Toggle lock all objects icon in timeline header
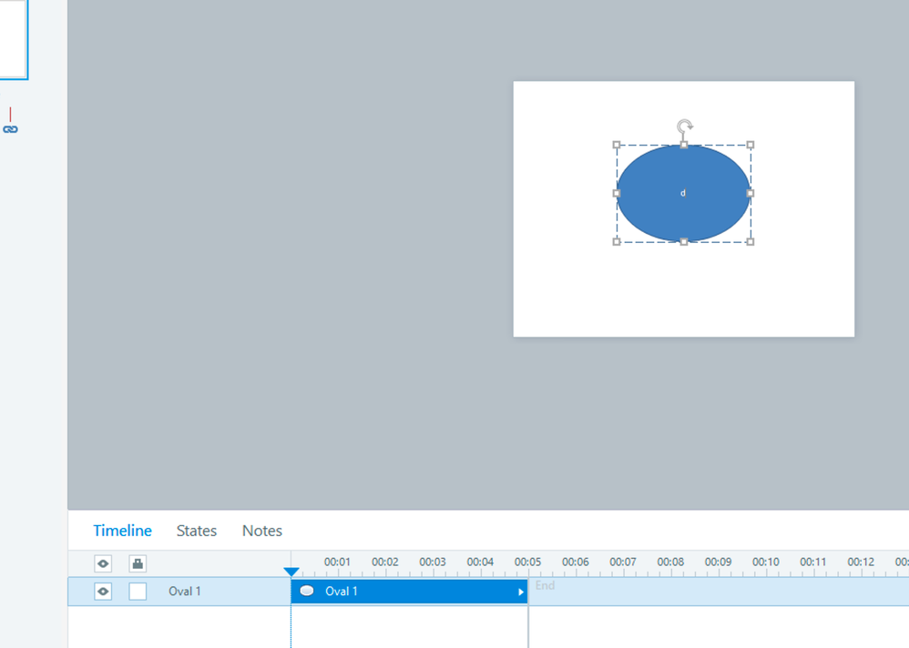Screen dimensions: 909x648 pos(138,563)
